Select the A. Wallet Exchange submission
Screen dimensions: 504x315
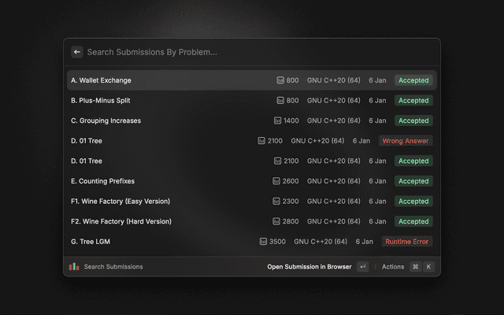101,80
